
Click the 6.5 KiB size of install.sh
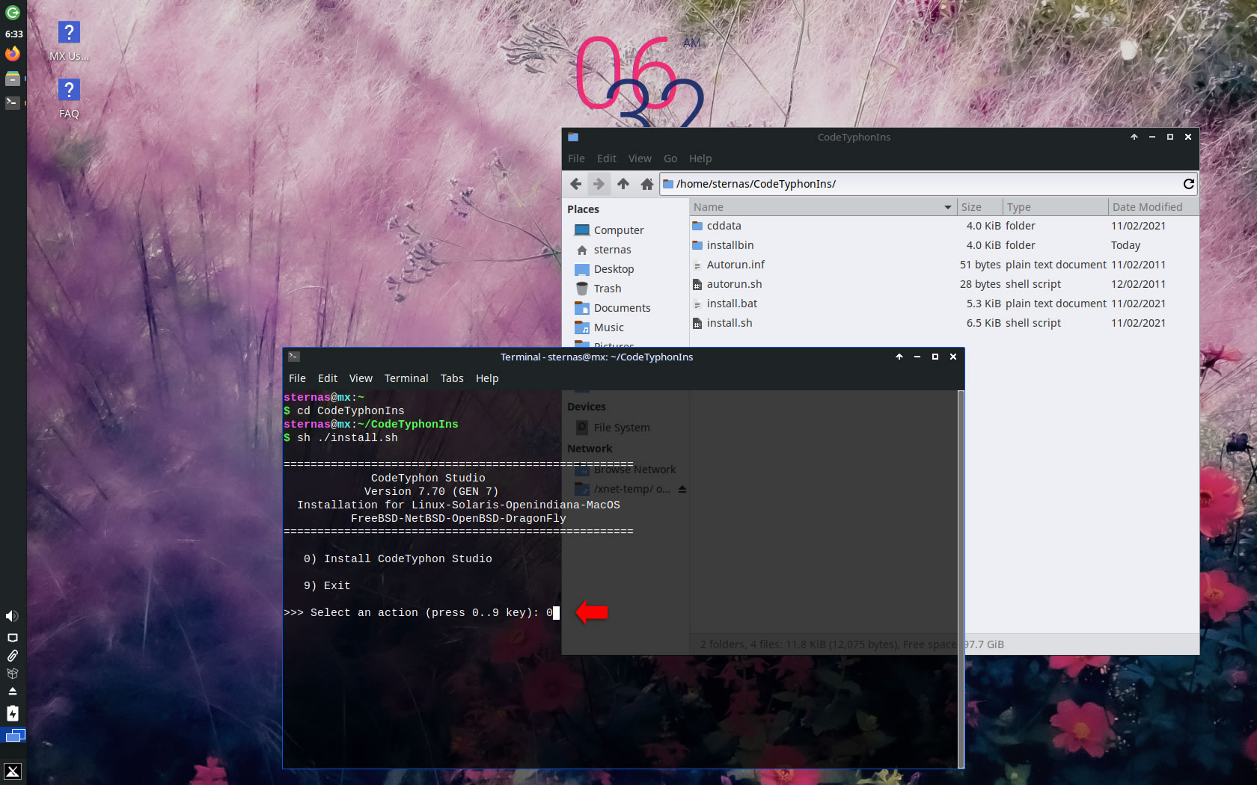pos(983,323)
